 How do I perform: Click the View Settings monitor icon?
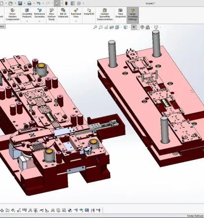(156, 27)
